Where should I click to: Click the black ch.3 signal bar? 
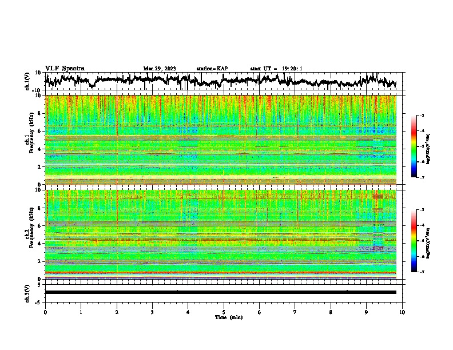(221, 292)
